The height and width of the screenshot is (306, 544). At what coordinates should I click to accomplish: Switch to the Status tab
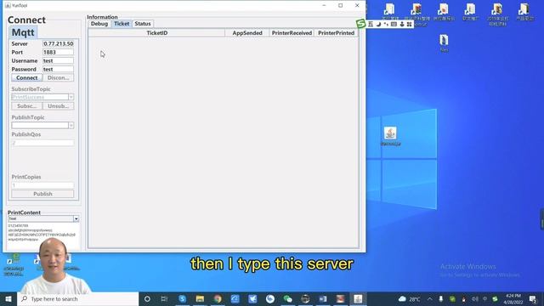pos(143,24)
